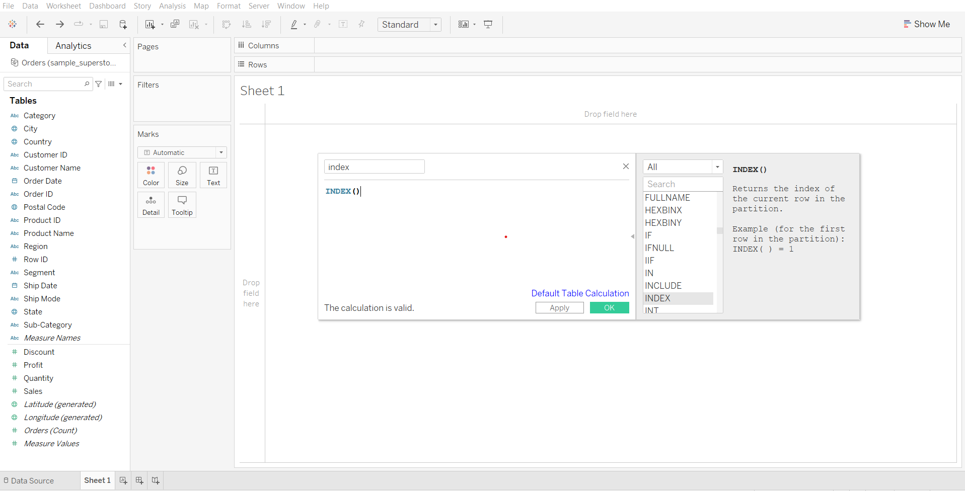Image resolution: width=965 pixels, height=491 pixels.
Task: Open the Color card in Marks
Action: point(151,175)
